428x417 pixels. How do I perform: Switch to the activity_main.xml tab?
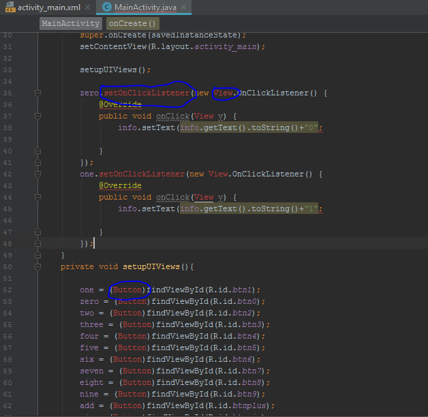click(x=49, y=7)
